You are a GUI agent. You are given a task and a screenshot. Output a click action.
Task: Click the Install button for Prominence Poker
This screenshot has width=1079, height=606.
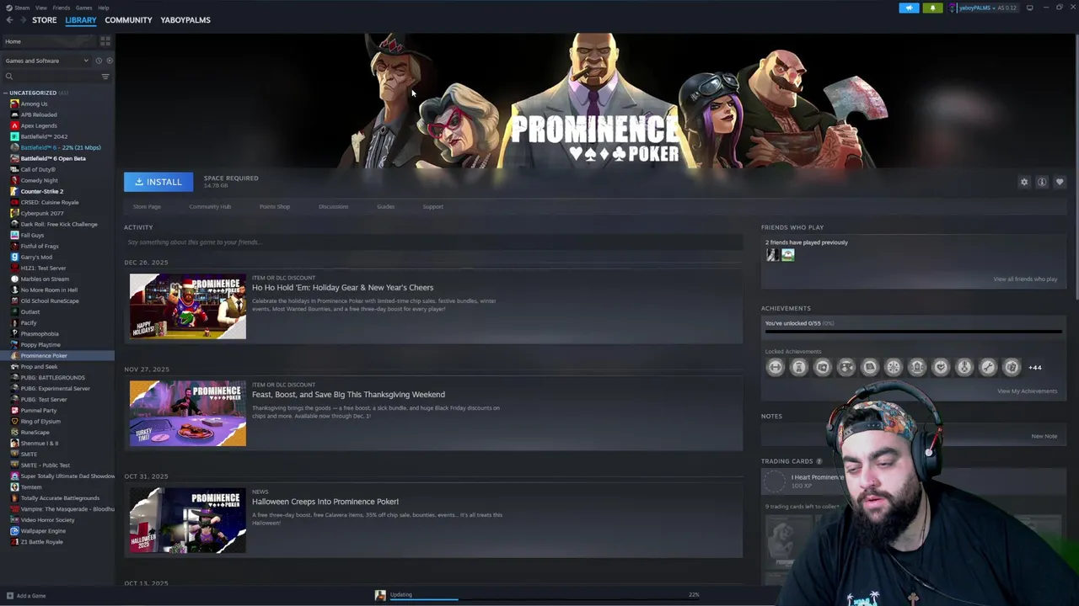pos(158,182)
